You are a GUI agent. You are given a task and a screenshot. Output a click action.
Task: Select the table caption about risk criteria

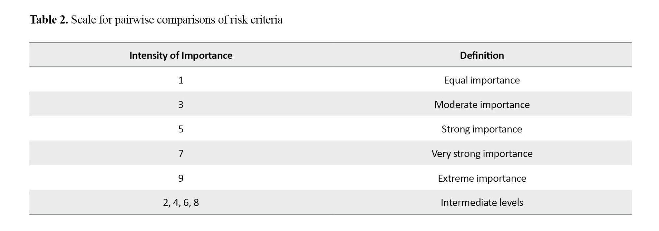coord(156,20)
